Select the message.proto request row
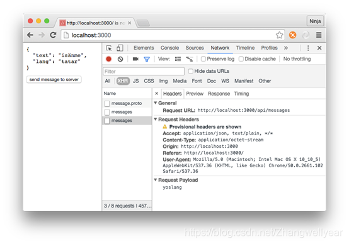The width and height of the screenshot is (349, 244). 127,103
